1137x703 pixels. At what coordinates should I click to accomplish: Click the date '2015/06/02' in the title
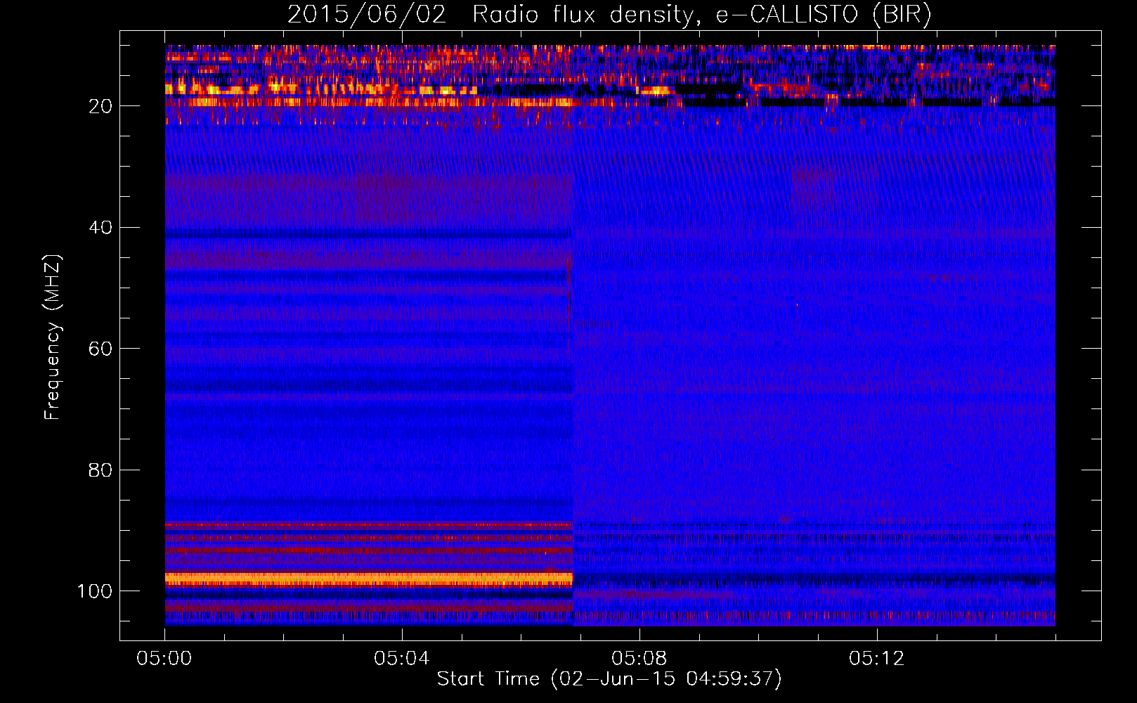point(367,15)
